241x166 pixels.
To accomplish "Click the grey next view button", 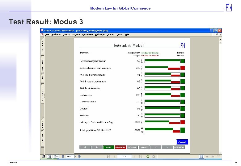I will [154, 156].
